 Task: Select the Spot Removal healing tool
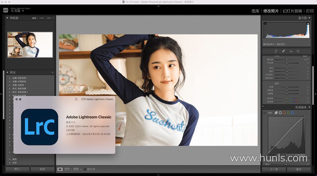pos(283,51)
